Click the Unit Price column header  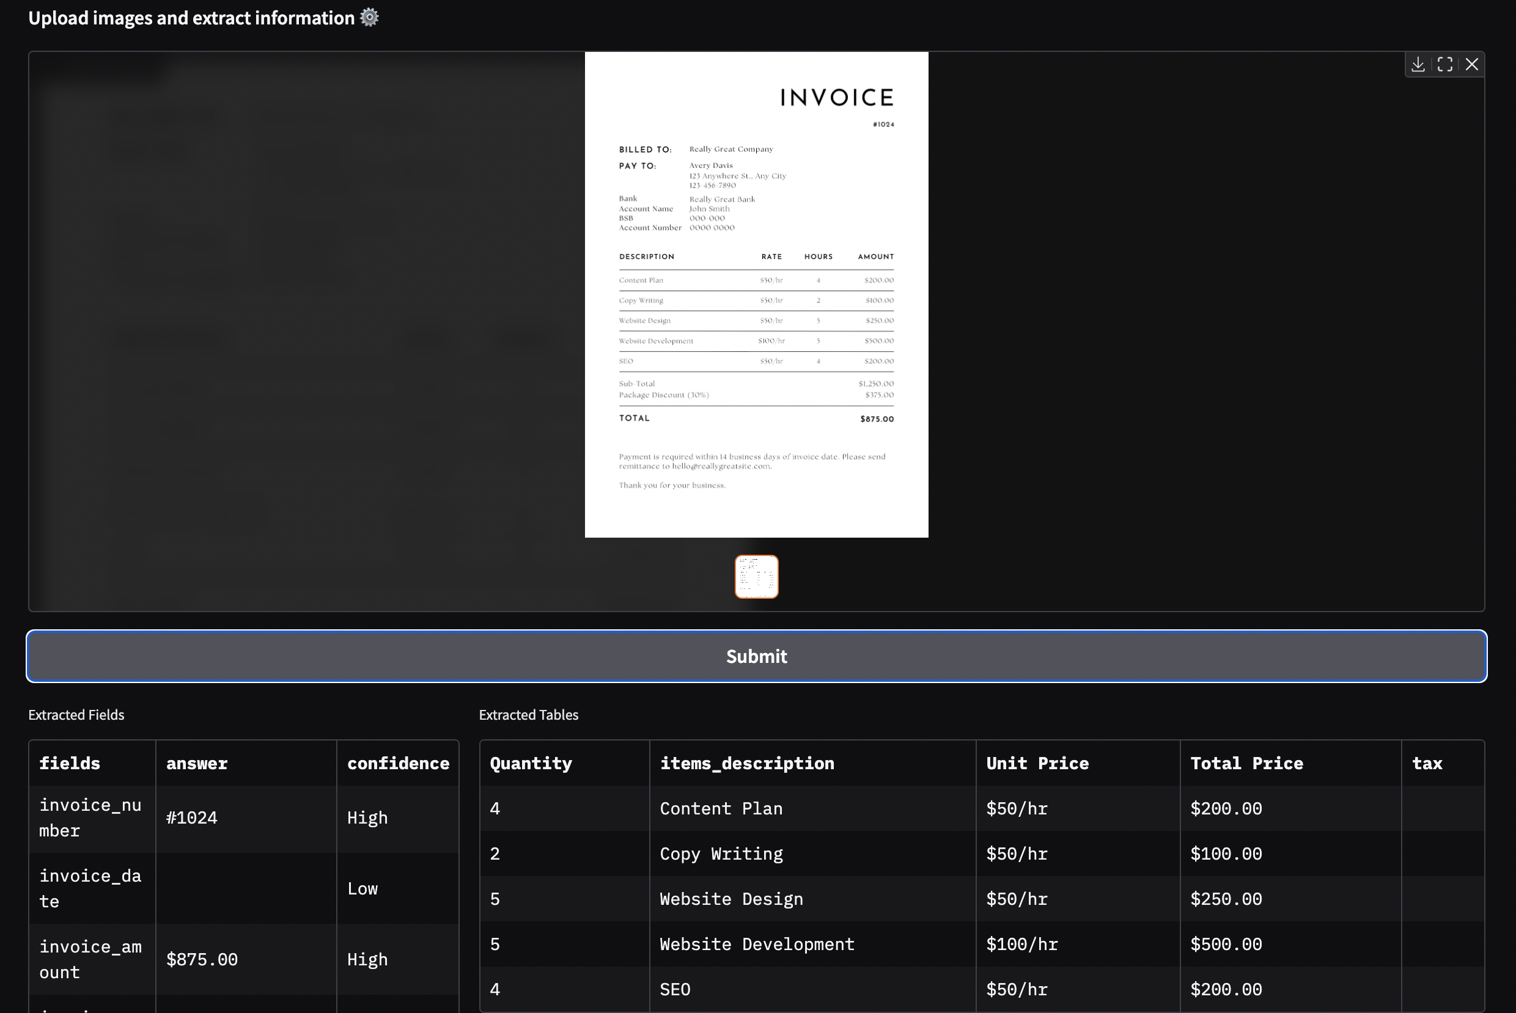[1037, 763]
